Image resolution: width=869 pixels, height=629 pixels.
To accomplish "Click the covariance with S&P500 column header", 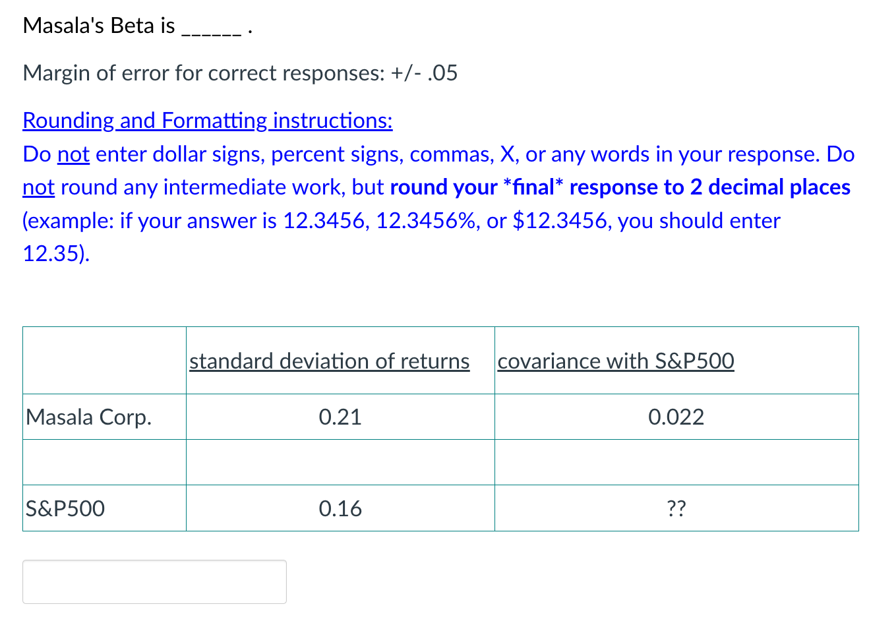I will pos(615,361).
